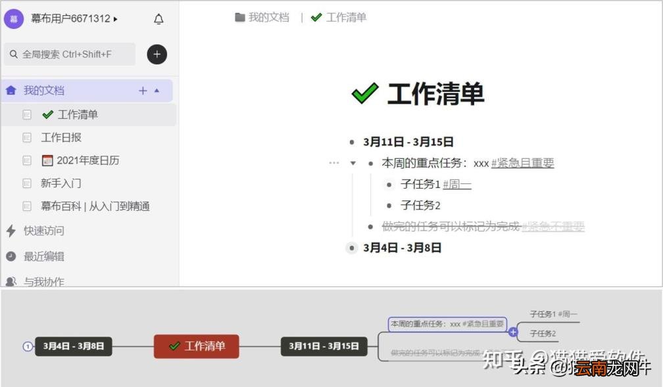Screen dimensions: 663x387
Task: Click the 3月11日 - 3月15日 outline text
Action: [x=408, y=142]
